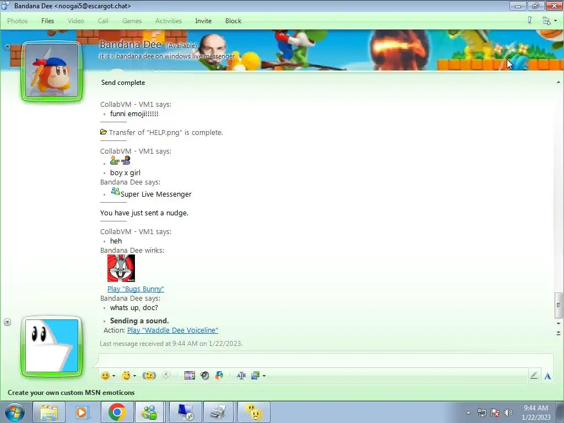
Task: Click the greyed voice clip icon
Action: point(166,376)
